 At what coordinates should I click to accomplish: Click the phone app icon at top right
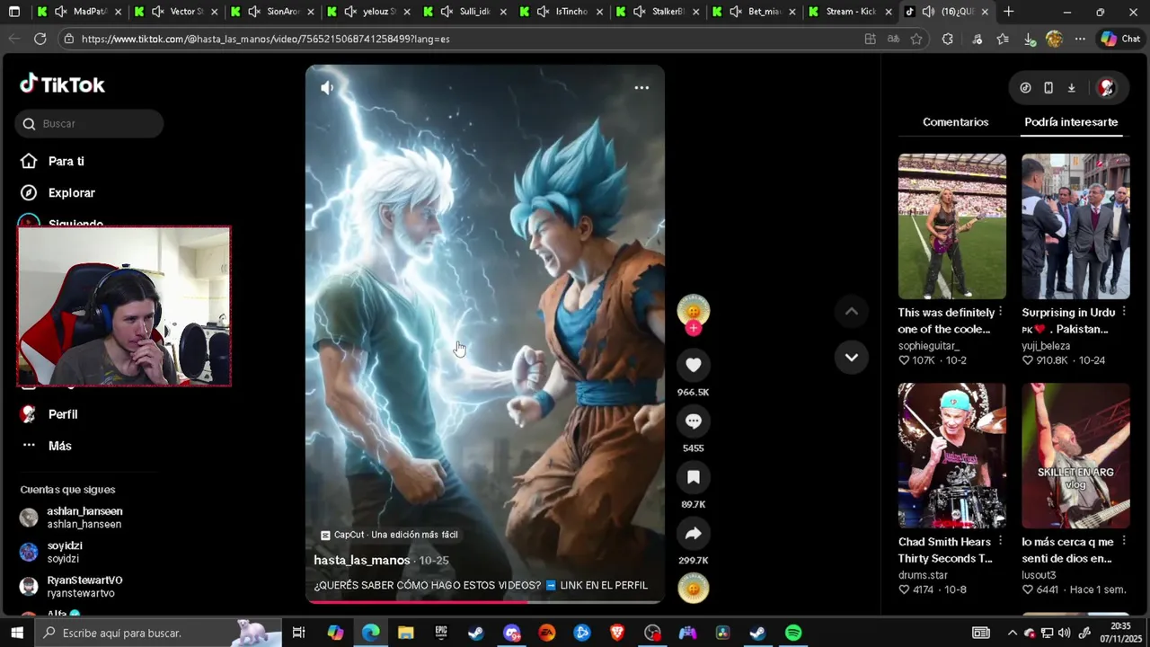pyautogui.click(x=1048, y=87)
